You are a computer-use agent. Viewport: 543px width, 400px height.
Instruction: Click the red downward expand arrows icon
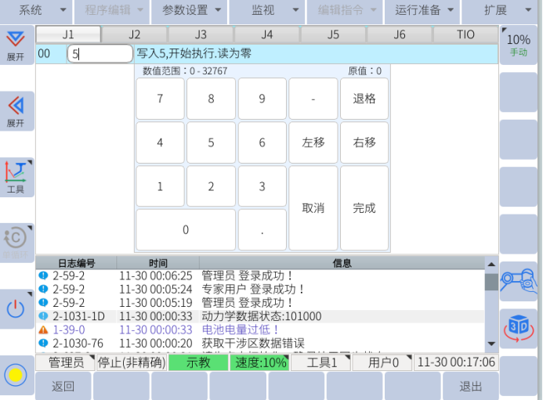[x=16, y=43]
